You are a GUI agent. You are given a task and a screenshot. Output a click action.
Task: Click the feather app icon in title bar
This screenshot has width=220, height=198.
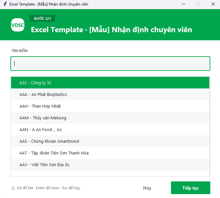tap(5, 4)
